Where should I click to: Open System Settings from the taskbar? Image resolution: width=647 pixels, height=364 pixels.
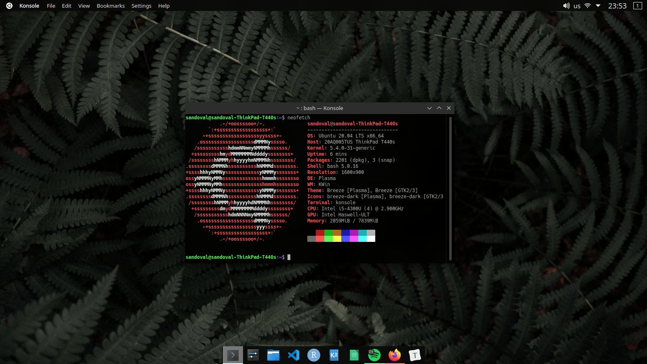[x=253, y=355]
